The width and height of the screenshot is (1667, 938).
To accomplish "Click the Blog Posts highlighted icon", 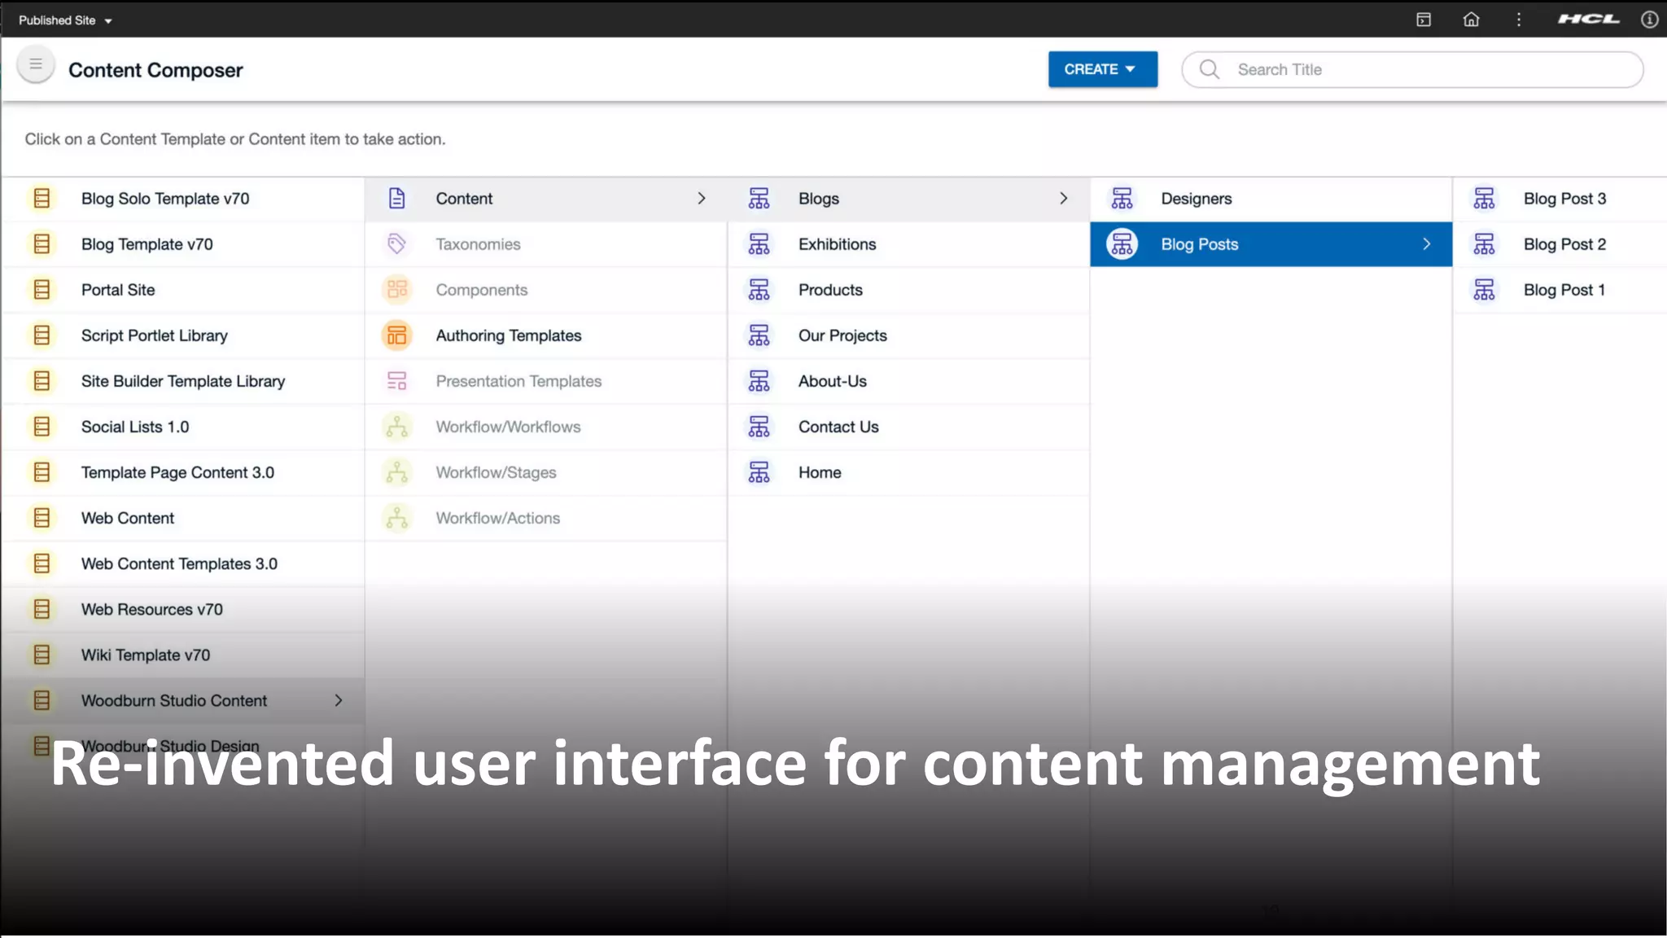I will coord(1122,243).
